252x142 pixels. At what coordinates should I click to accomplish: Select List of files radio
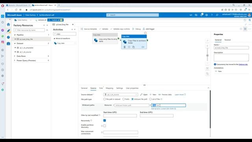pos(150,99)
